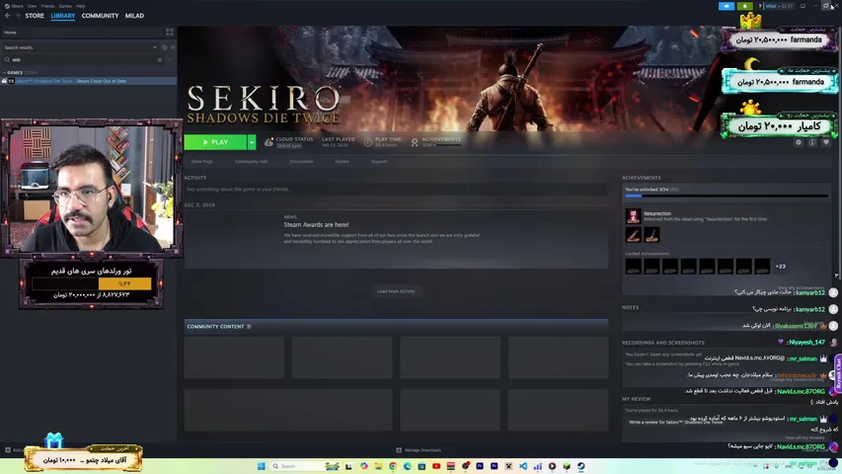Open the View menu

tap(33, 6)
